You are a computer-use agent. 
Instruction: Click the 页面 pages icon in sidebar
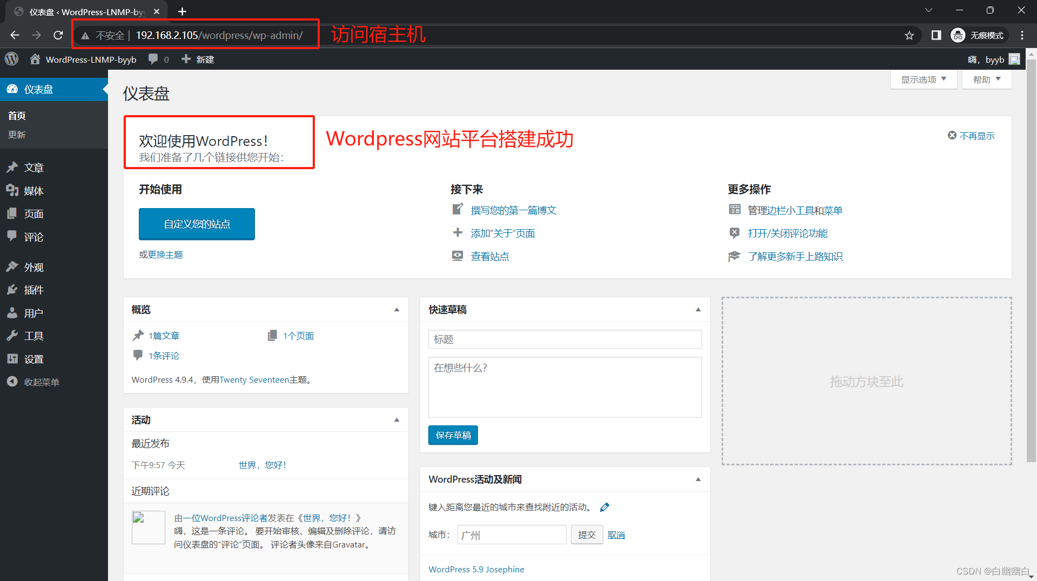click(x=12, y=213)
